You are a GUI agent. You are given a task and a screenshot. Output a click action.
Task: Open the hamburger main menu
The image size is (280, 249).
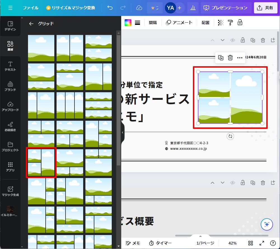(x=10, y=8)
